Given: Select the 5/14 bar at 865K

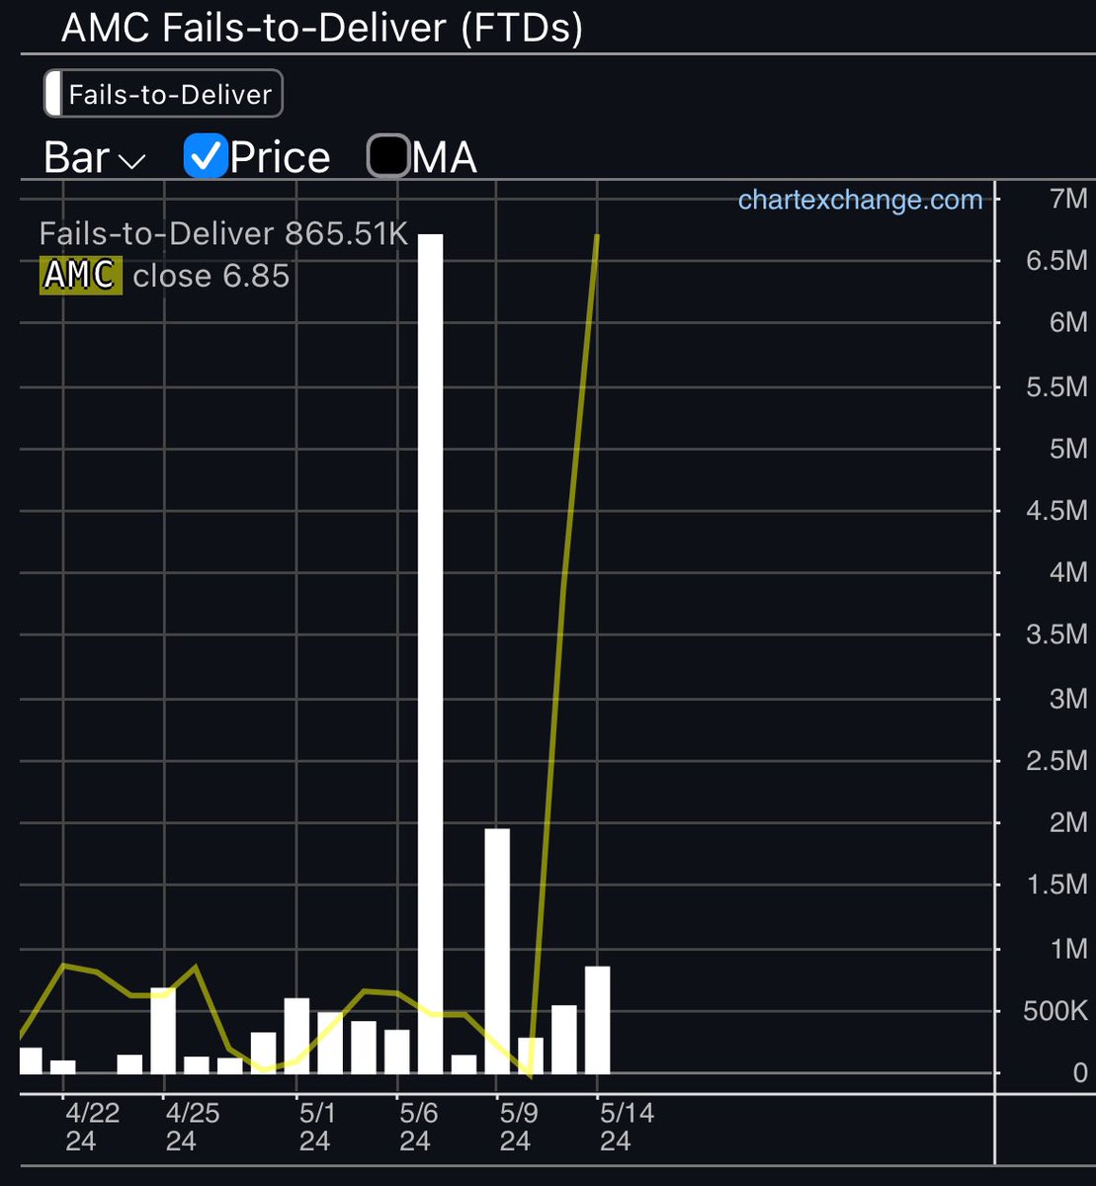Looking at the screenshot, I should (597, 1020).
